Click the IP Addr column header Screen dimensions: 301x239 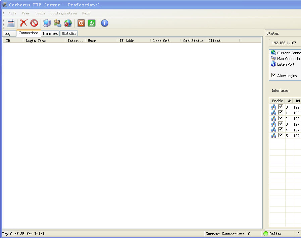click(x=127, y=41)
